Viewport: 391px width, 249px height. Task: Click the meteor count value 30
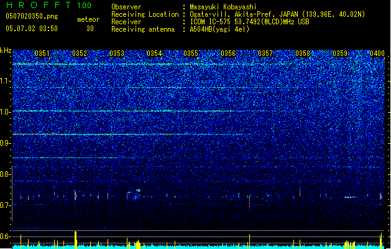(x=90, y=29)
